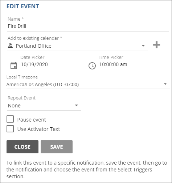Open the date picker calendar icon
This screenshot has width=172, height=183.
[14, 65]
